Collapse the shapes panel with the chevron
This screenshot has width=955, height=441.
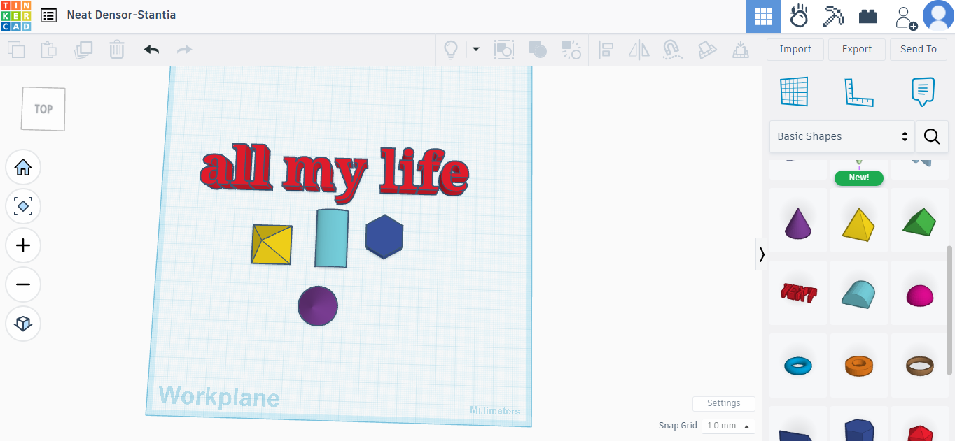click(762, 254)
